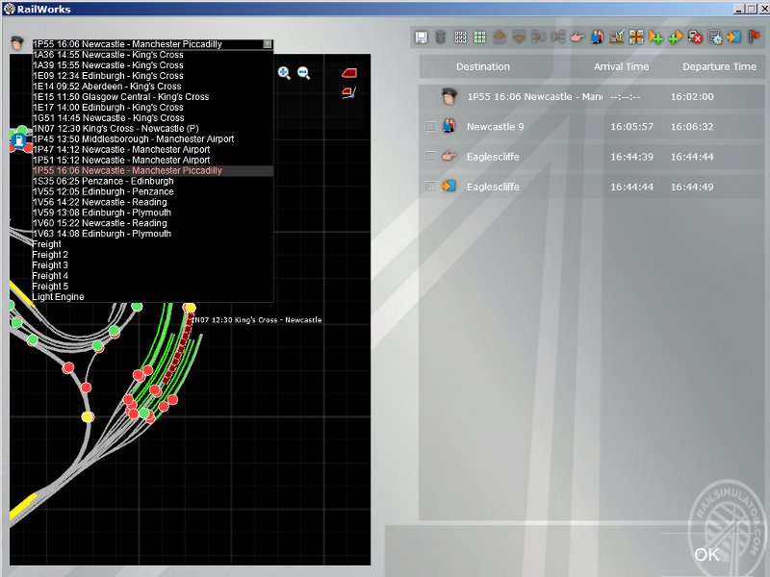Tick checkbox for Eaglescliffe 16:44:49 departure row
Screen dimensions: 770x577
pyautogui.click(x=430, y=187)
